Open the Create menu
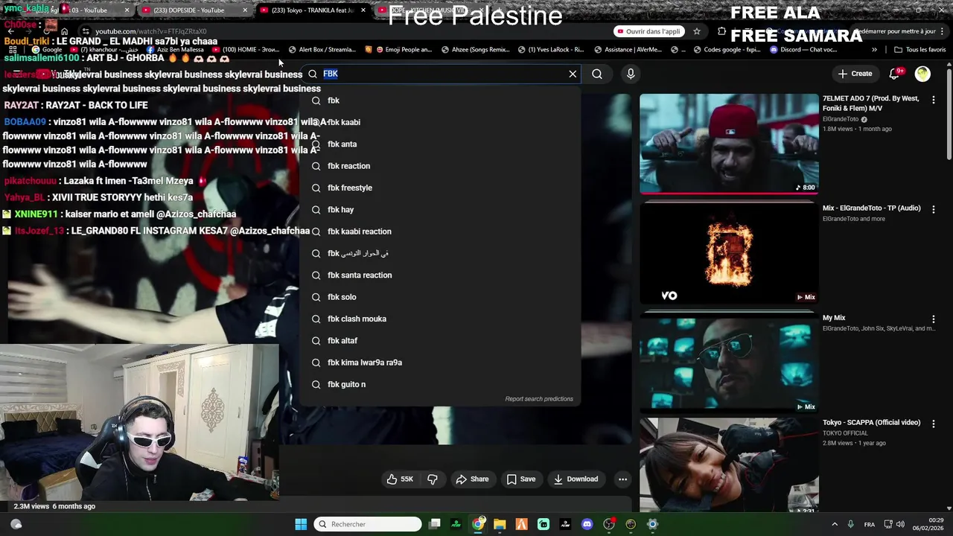This screenshot has height=536, width=953. (x=855, y=74)
